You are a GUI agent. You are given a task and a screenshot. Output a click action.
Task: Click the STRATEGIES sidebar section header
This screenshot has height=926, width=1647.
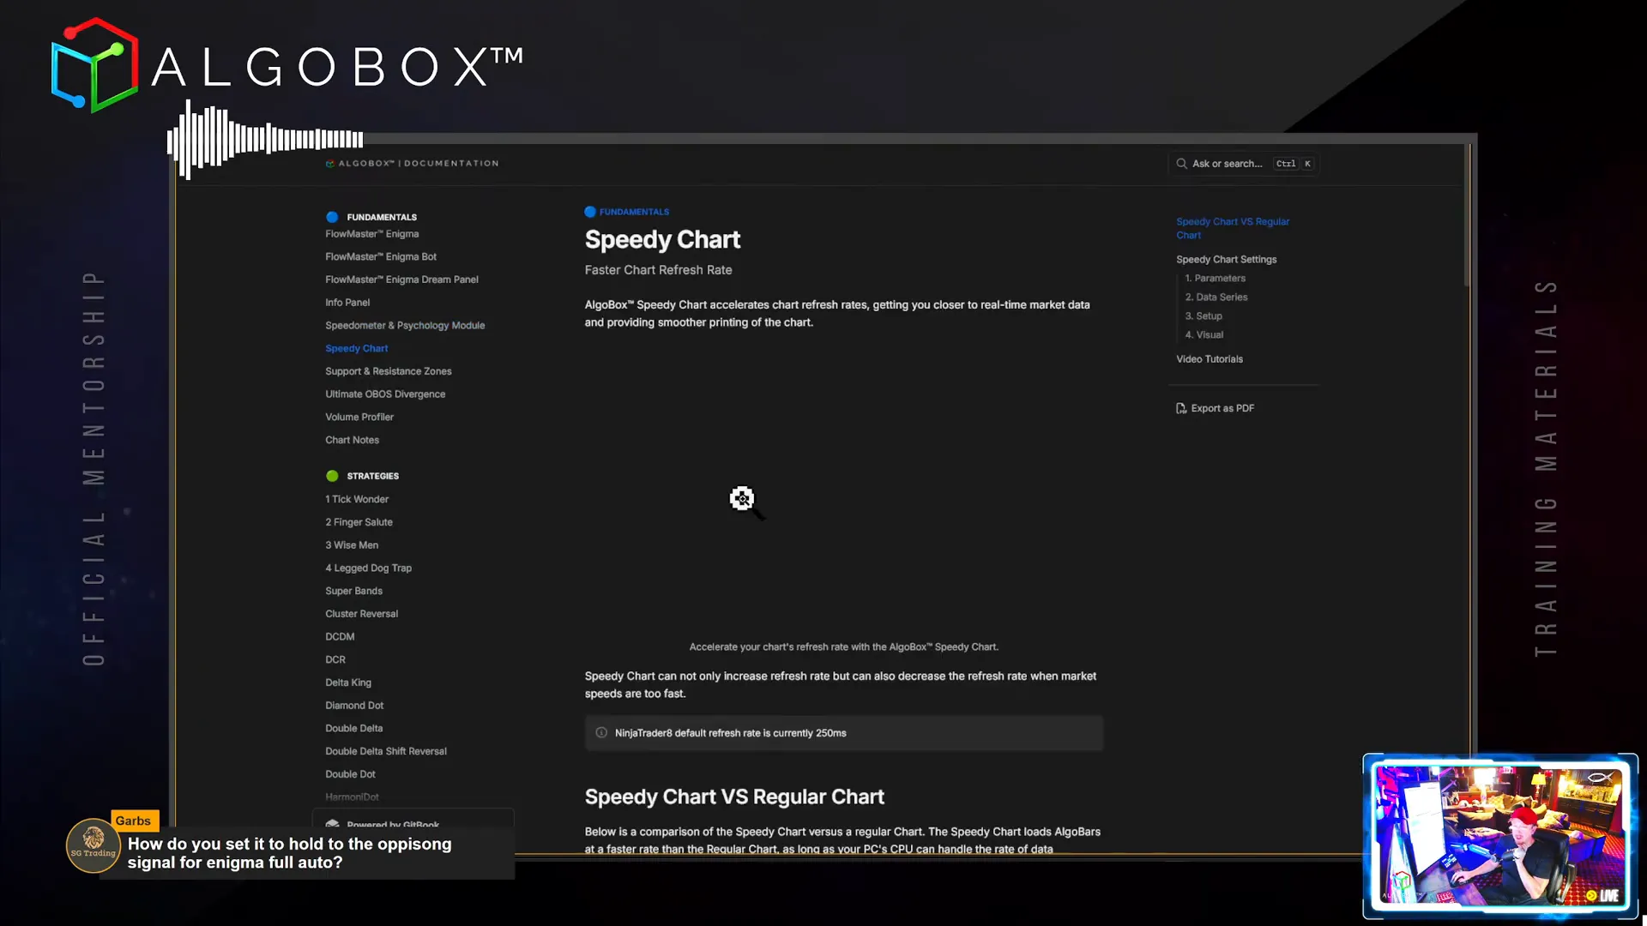click(x=372, y=476)
